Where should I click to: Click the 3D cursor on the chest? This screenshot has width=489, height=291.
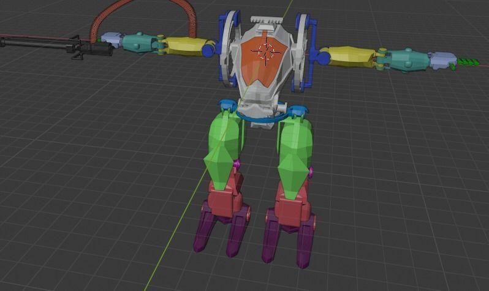(x=267, y=51)
